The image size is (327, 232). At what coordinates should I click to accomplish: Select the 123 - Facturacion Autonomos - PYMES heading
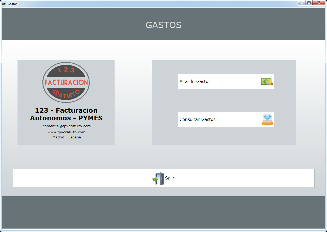click(x=66, y=114)
